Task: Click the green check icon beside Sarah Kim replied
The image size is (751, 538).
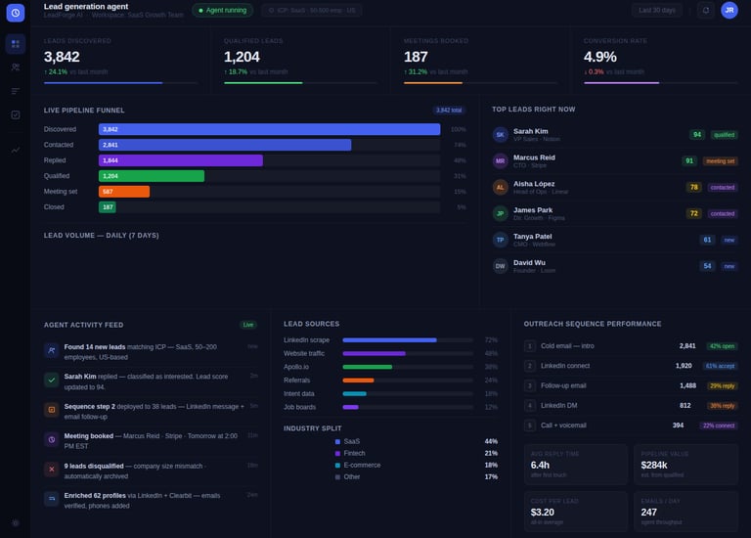Action: pyautogui.click(x=51, y=381)
